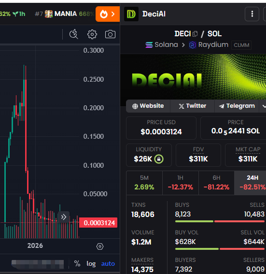Click the red 0.0003124 price label

(98, 223)
